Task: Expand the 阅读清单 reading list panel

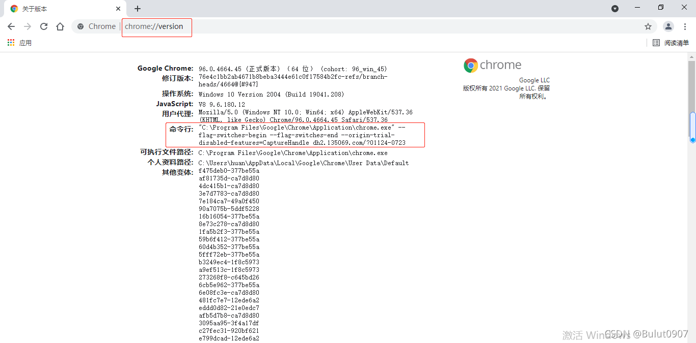Action: (x=669, y=43)
